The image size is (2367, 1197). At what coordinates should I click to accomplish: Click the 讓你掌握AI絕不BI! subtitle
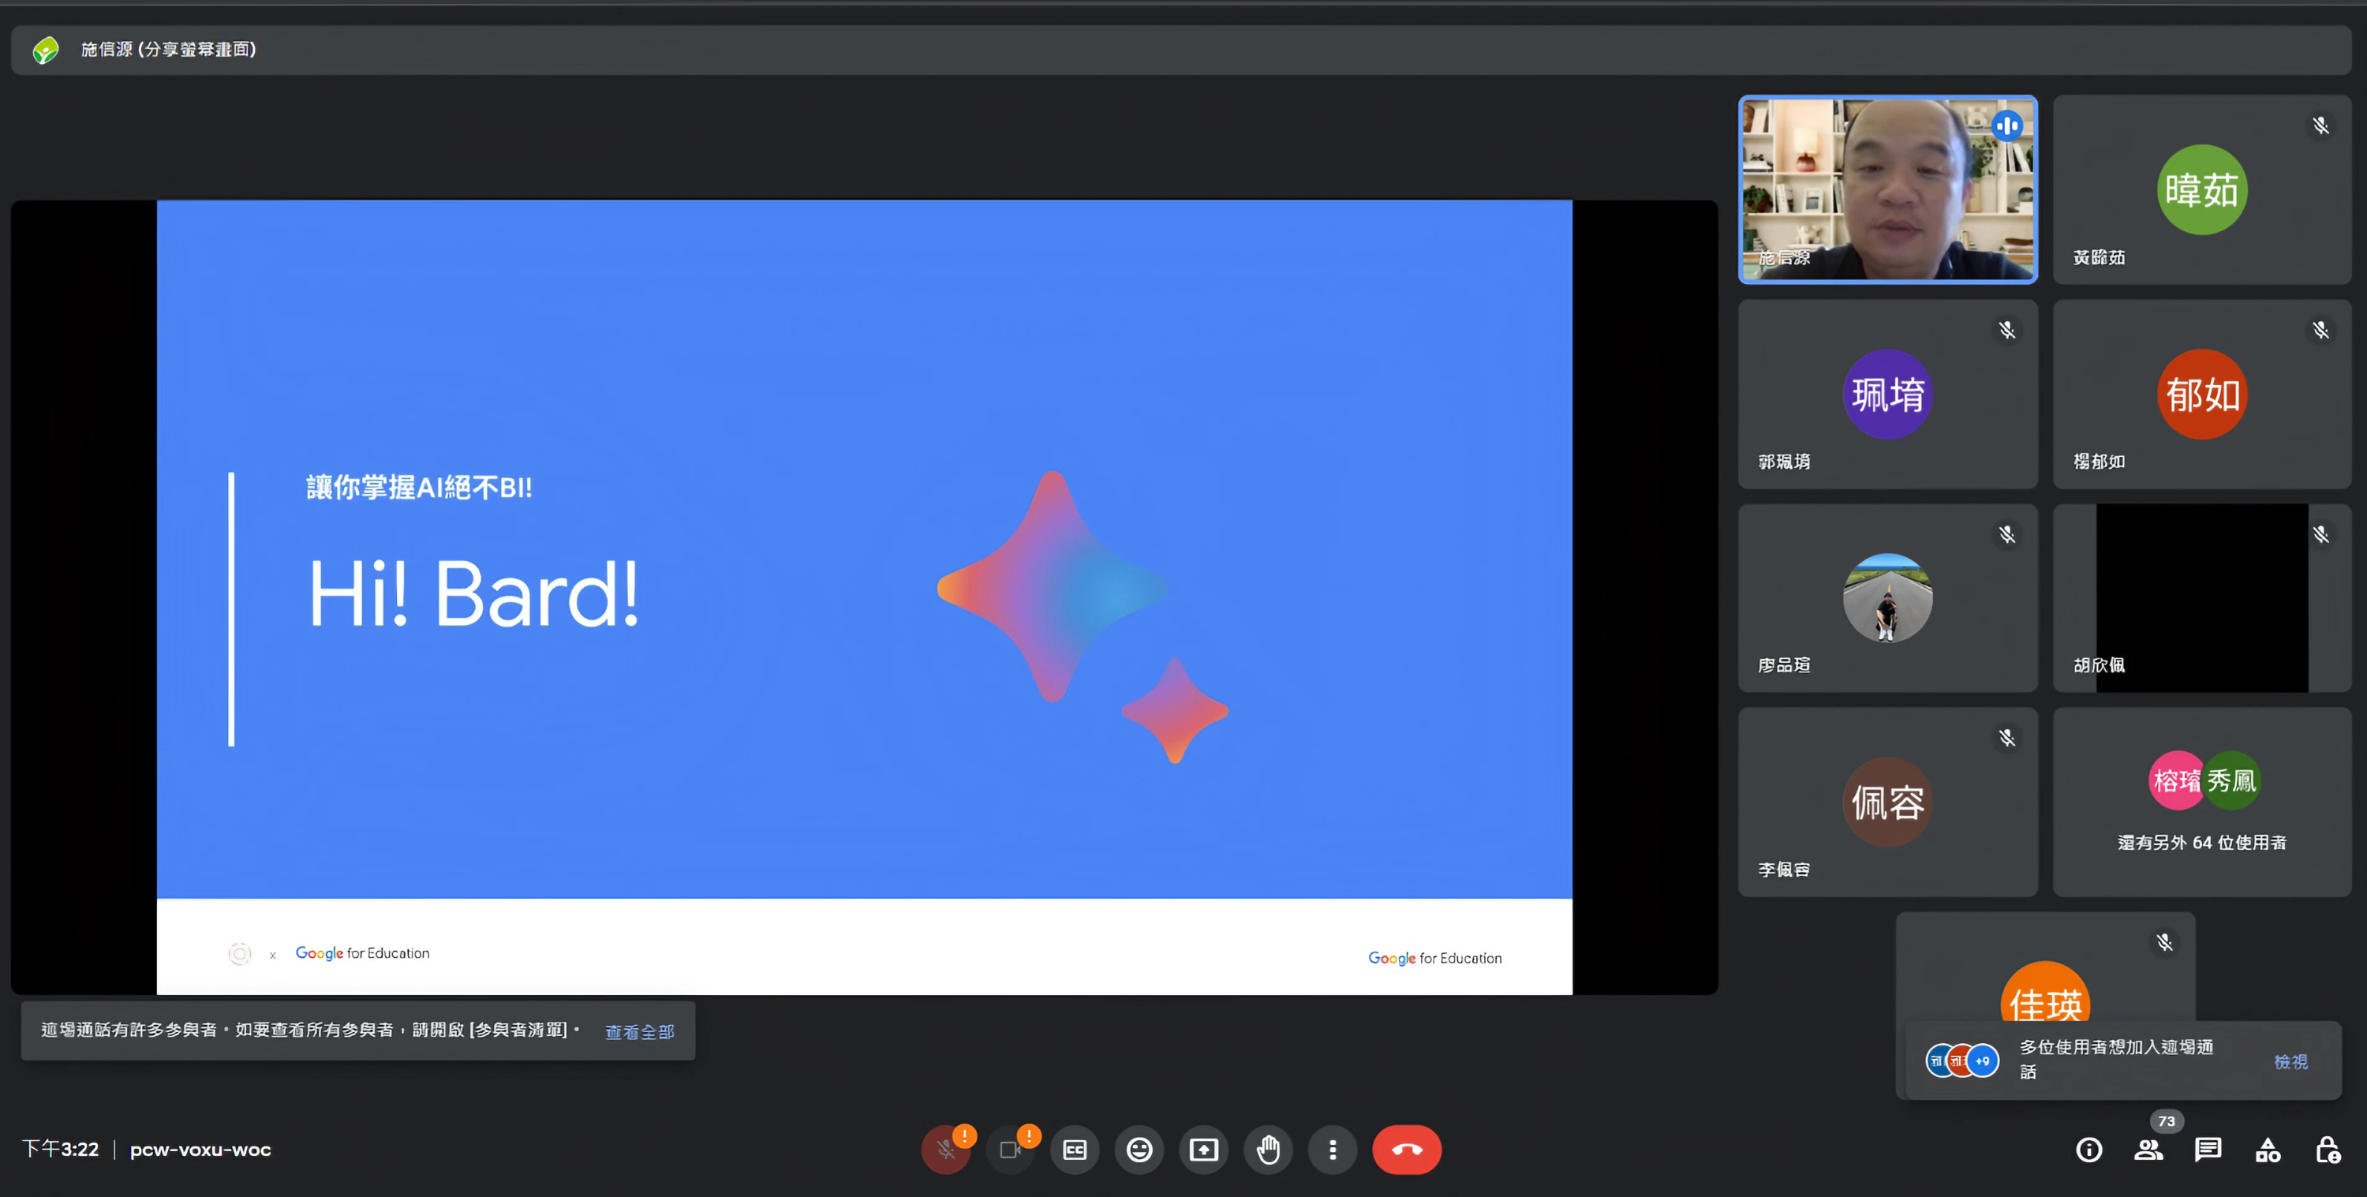[x=419, y=488]
